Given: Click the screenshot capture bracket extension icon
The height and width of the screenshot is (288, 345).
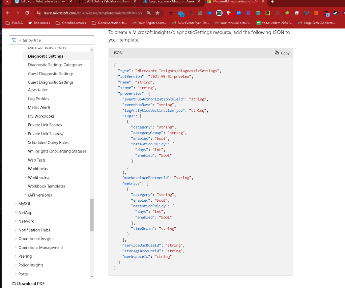Looking at the screenshot, I should [x=190, y=13].
